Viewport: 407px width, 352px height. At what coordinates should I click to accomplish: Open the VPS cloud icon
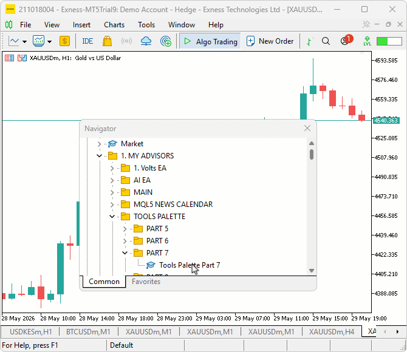click(146, 41)
